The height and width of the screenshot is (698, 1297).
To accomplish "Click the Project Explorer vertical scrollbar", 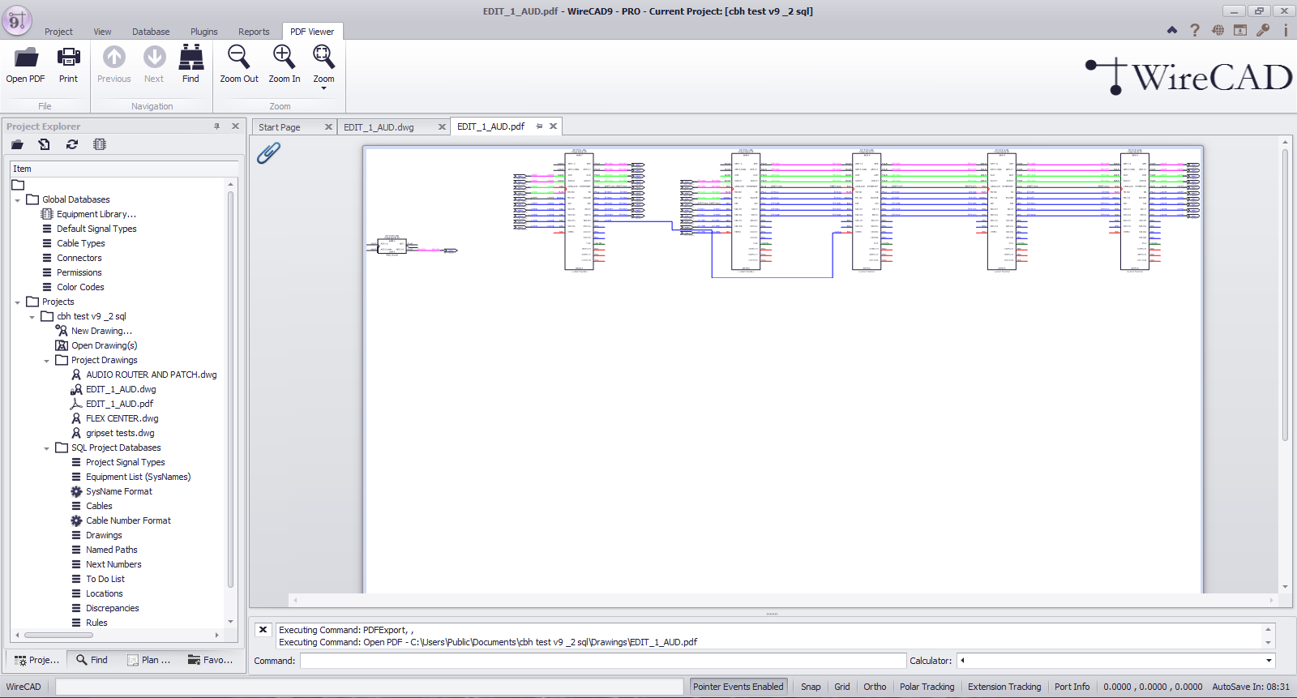I will (x=230, y=389).
